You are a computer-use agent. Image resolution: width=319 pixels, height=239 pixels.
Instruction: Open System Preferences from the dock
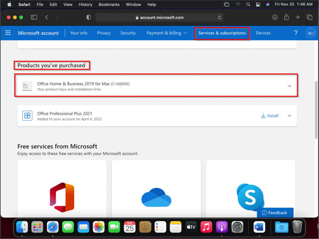[x=237, y=227]
